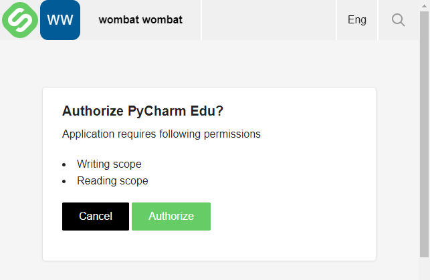Select the "Writing scope" permission text
Screen dimensions: 430x280
(x=109, y=164)
